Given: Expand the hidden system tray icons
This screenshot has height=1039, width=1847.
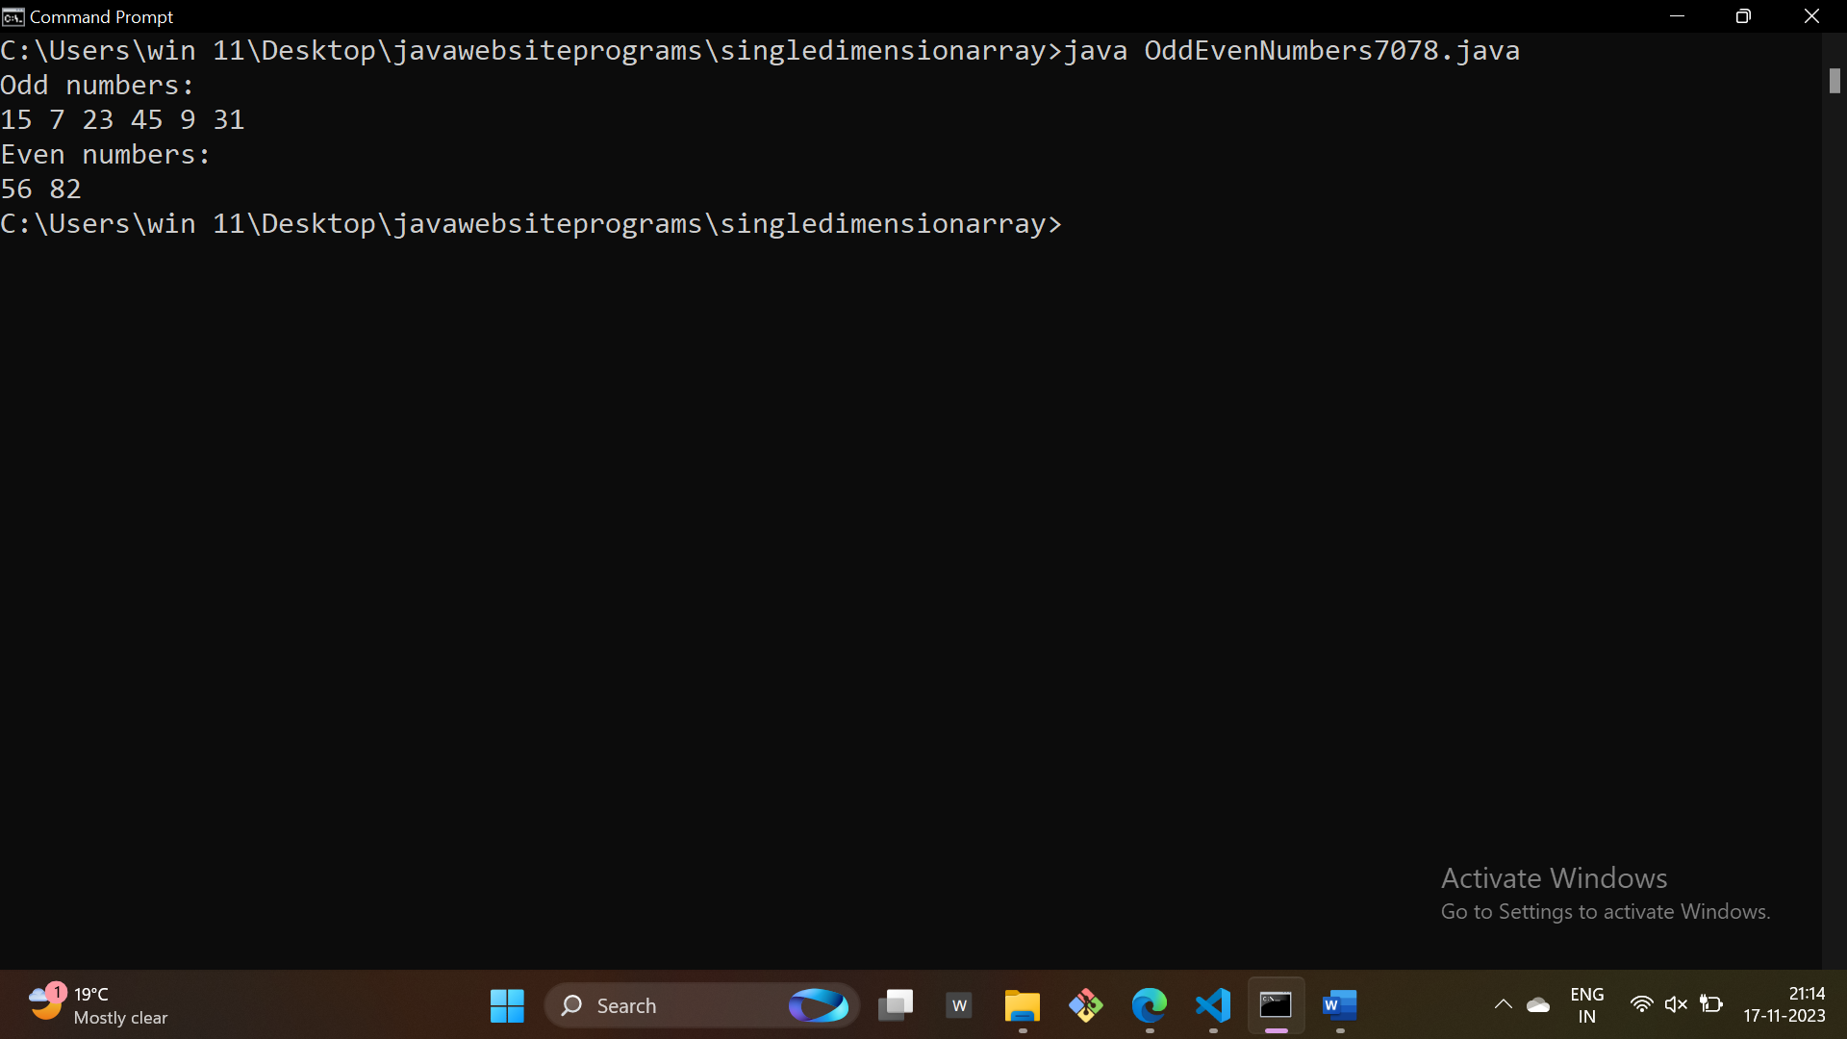Looking at the screenshot, I should [1503, 1005].
